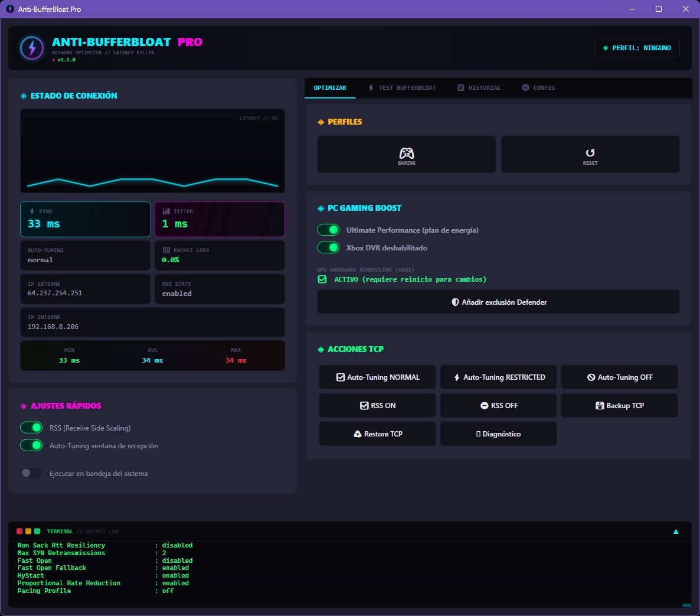700x616 pixels.
Task: Enable Ejecutar en bandeja del sistema
Action: point(31,473)
